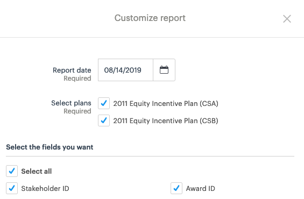Click the blue checkmark beside Award ID
The height and width of the screenshot is (199, 304).
click(x=176, y=188)
